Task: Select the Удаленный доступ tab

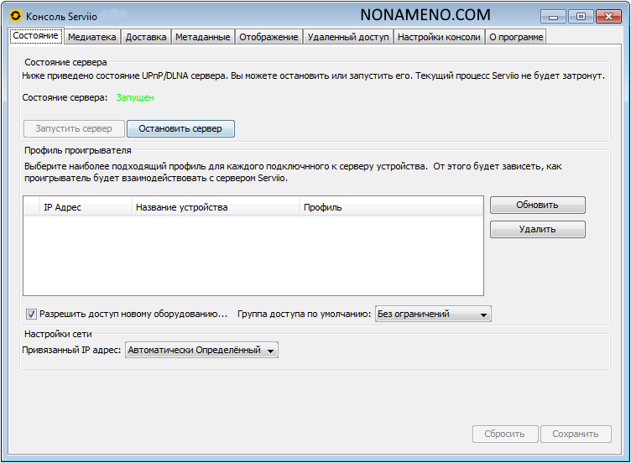Action: click(x=347, y=37)
